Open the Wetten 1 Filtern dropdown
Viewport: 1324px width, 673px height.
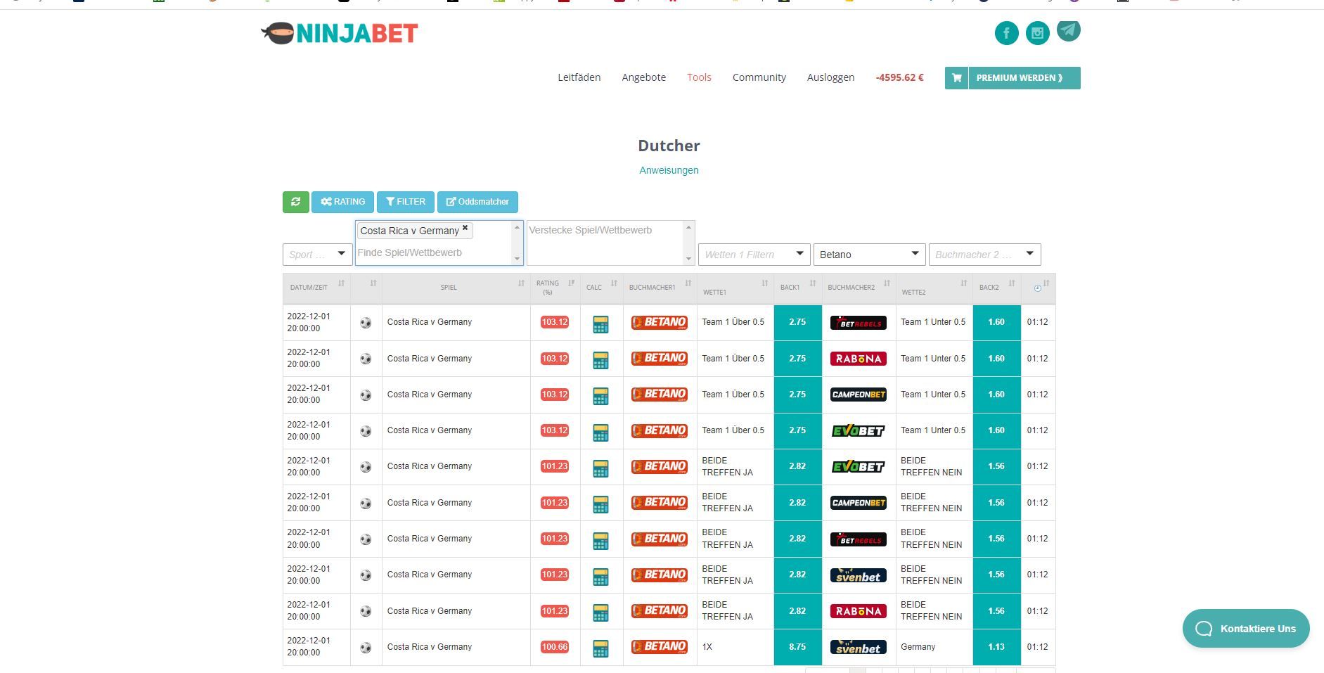tap(754, 255)
